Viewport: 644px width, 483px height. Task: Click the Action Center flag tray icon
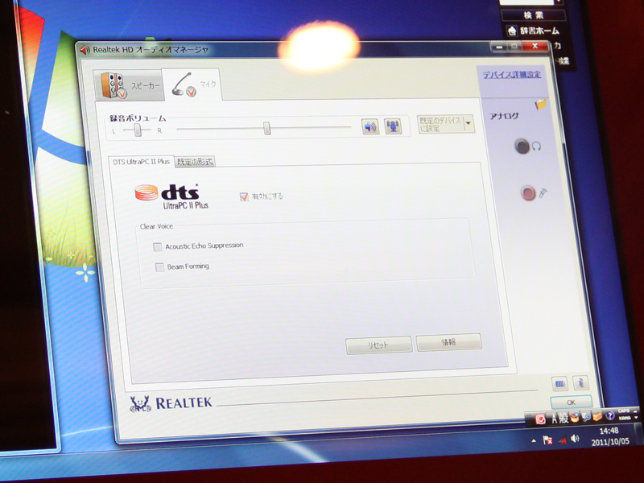tap(547, 440)
